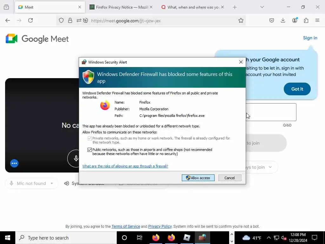Click the forward navigation arrow
The image size is (325, 244).
pyautogui.click(x=19, y=20)
